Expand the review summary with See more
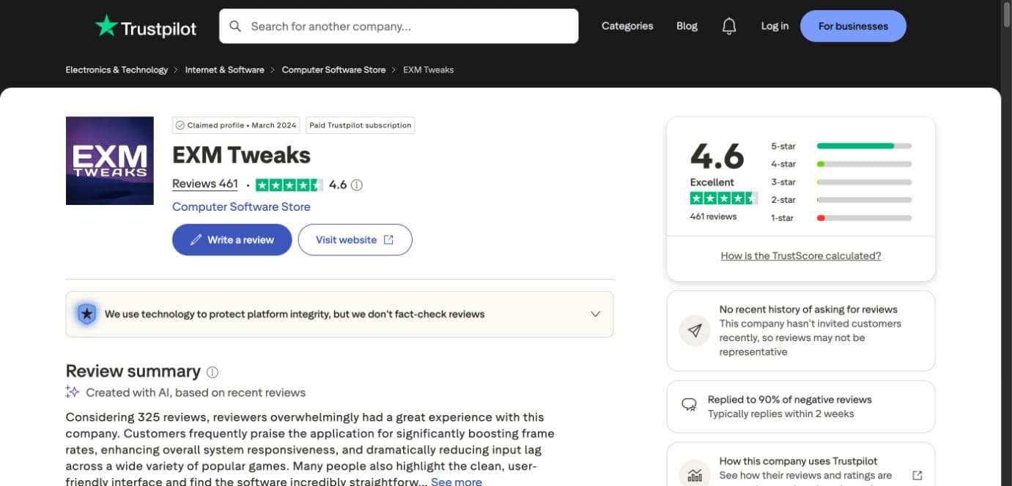This screenshot has width=1012, height=486. 457,481
